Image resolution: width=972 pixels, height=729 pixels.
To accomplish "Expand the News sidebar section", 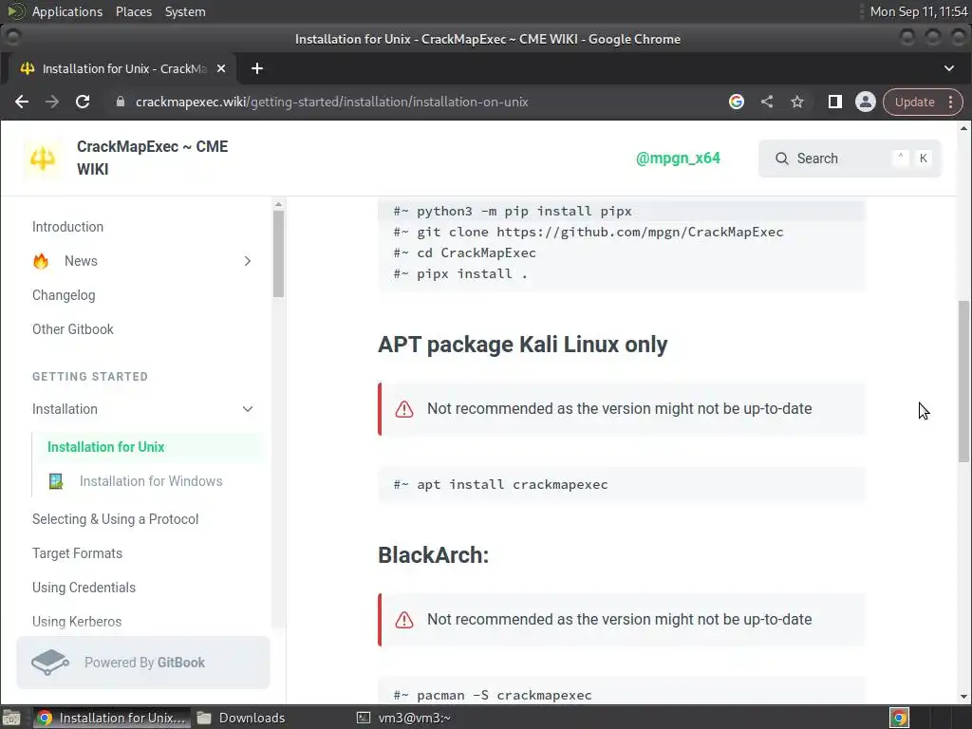I will [x=247, y=261].
